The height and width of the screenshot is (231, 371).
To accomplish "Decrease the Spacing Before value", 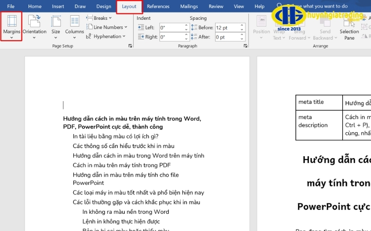I will [x=242, y=30].
